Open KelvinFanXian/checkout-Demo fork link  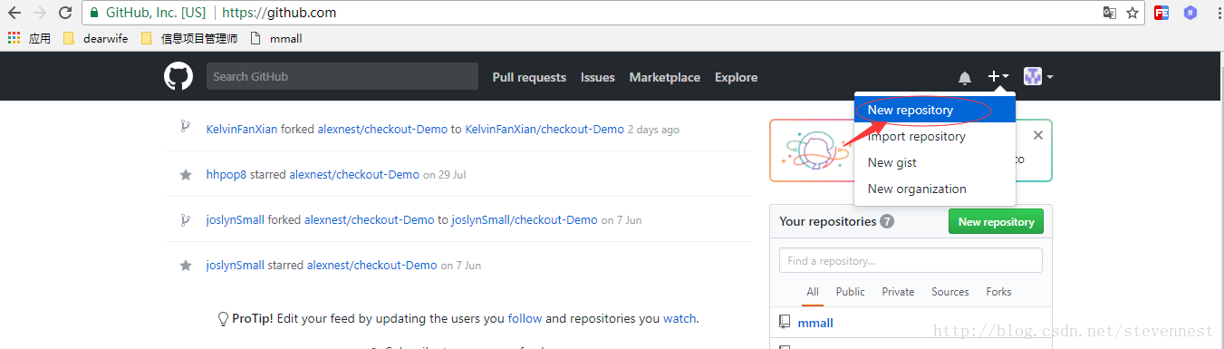(545, 129)
